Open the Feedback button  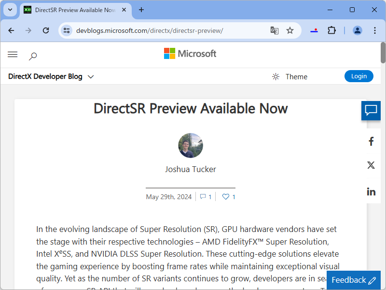click(354, 280)
